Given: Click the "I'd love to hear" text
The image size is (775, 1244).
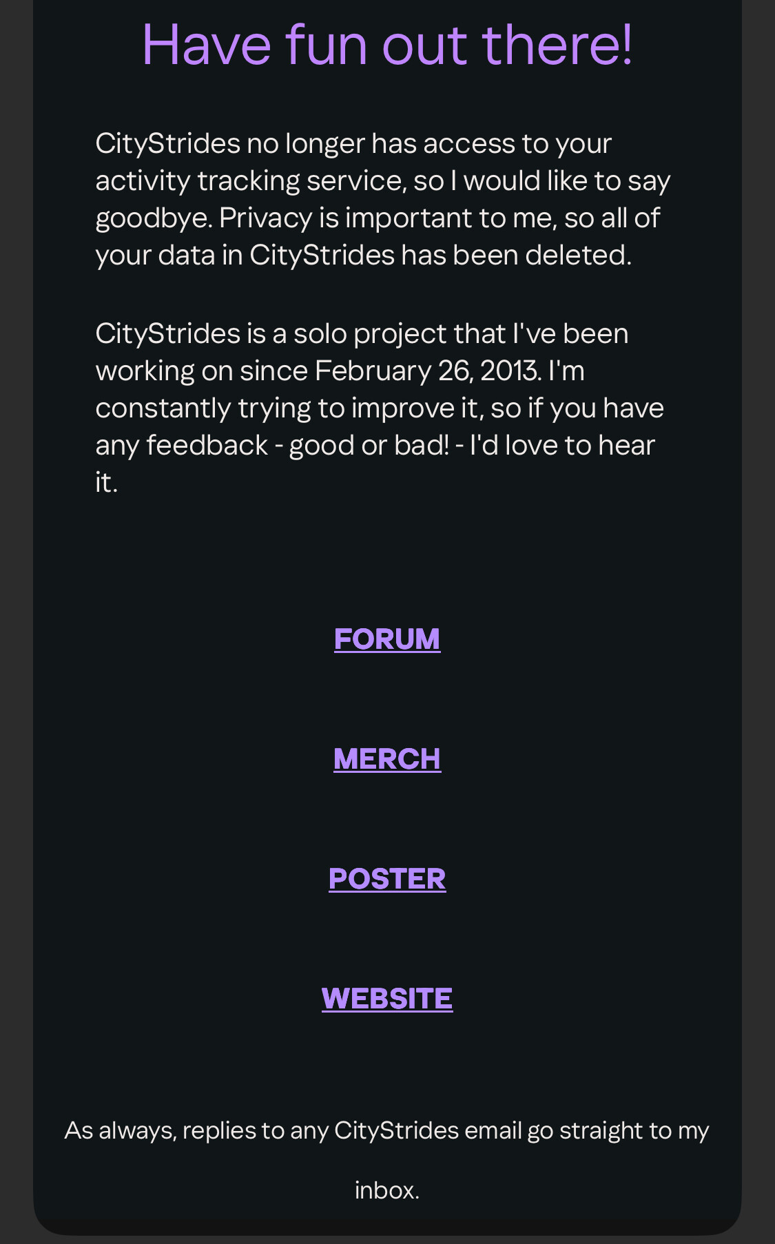Looking at the screenshot, I should (562, 445).
